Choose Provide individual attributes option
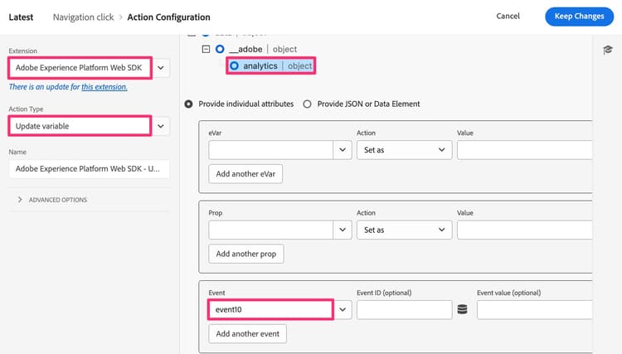The width and height of the screenshot is (622, 354). 189,104
